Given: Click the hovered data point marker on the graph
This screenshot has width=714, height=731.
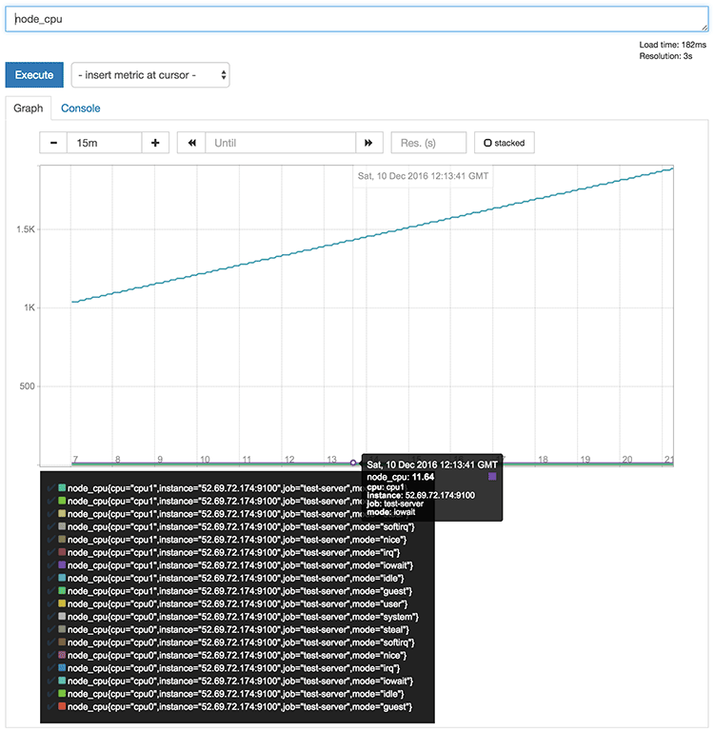Looking at the screenshot, I should point(353,463).
